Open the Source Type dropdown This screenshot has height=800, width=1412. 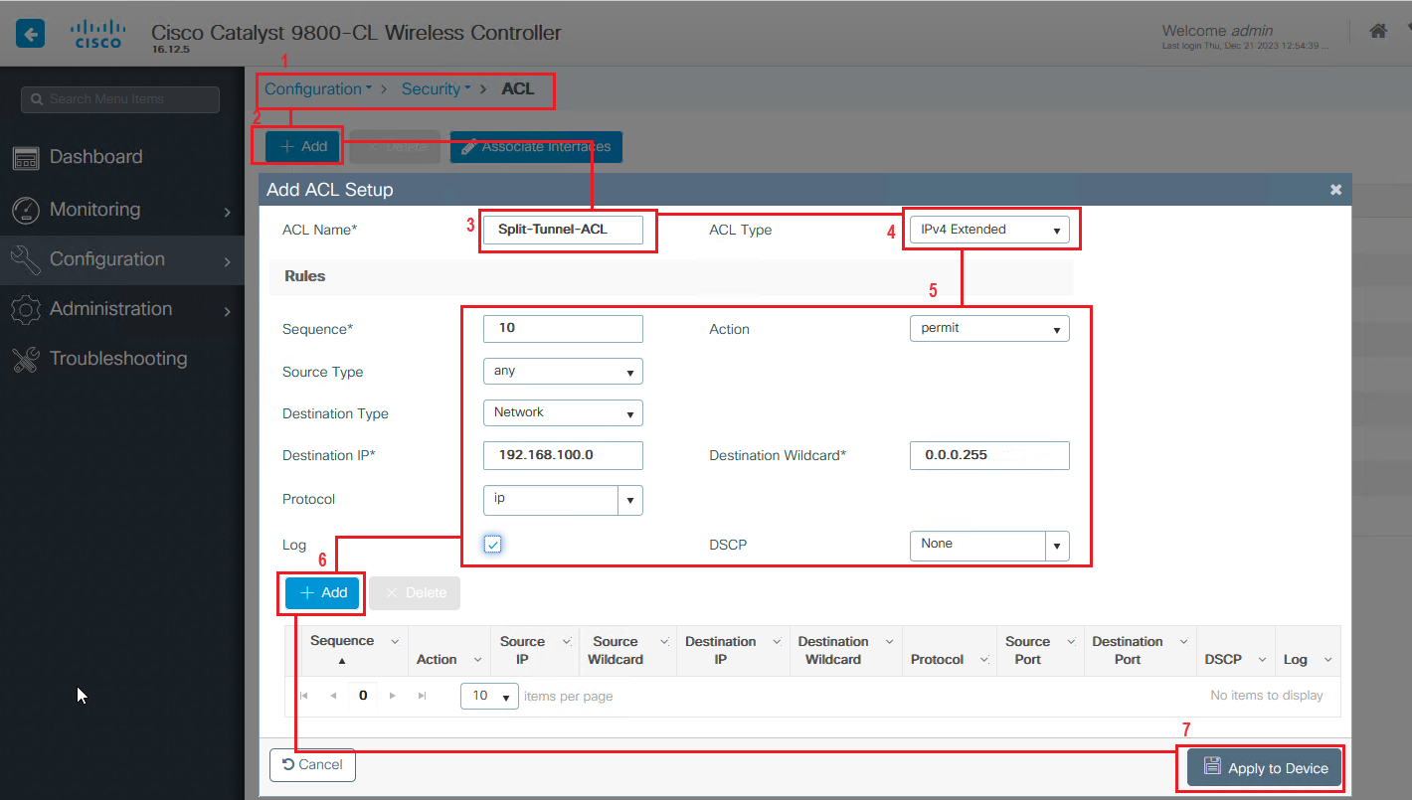(563, 371)
